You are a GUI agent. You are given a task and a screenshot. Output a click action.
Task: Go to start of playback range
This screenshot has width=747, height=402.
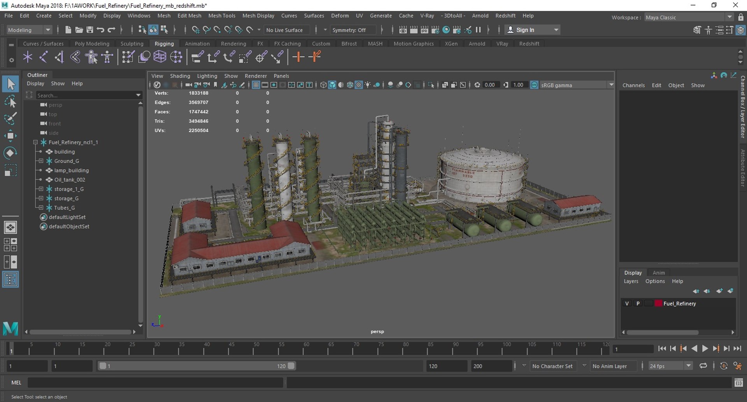pos(662,349)
